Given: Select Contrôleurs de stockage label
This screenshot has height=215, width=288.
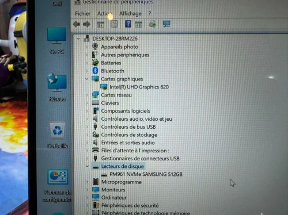Looking at the screenshot, I should tap(129, 135).
